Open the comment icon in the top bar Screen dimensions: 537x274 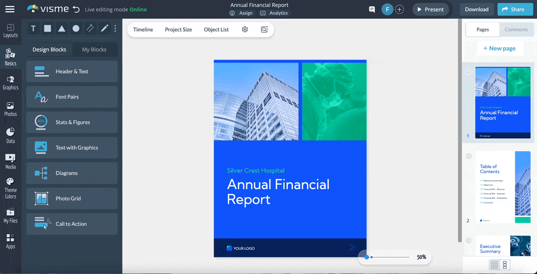372,9
